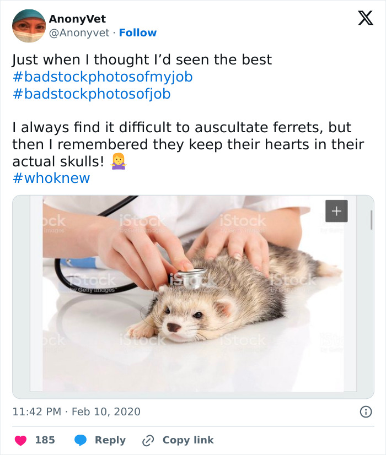Click the chain link icon
The width and height of the screenshot is (386, 455).
148,440
